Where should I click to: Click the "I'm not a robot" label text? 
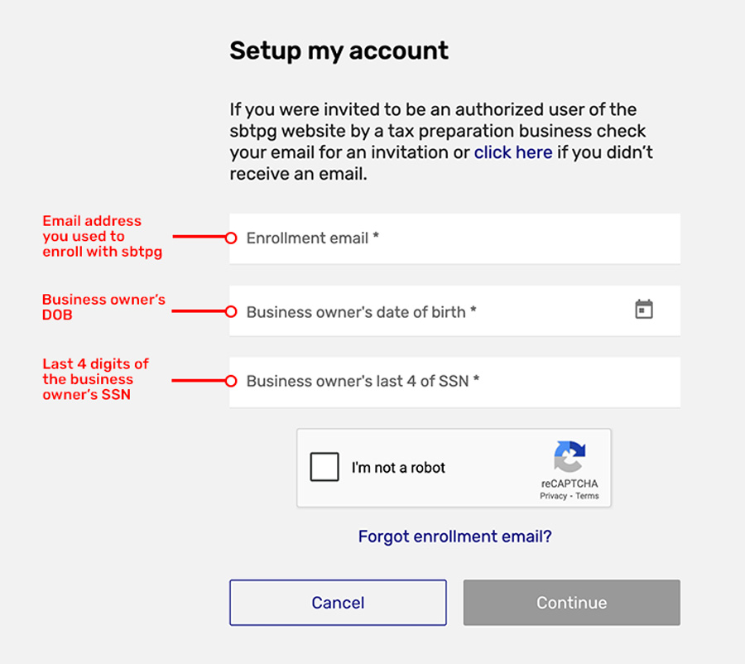click(x=398, y=468)
